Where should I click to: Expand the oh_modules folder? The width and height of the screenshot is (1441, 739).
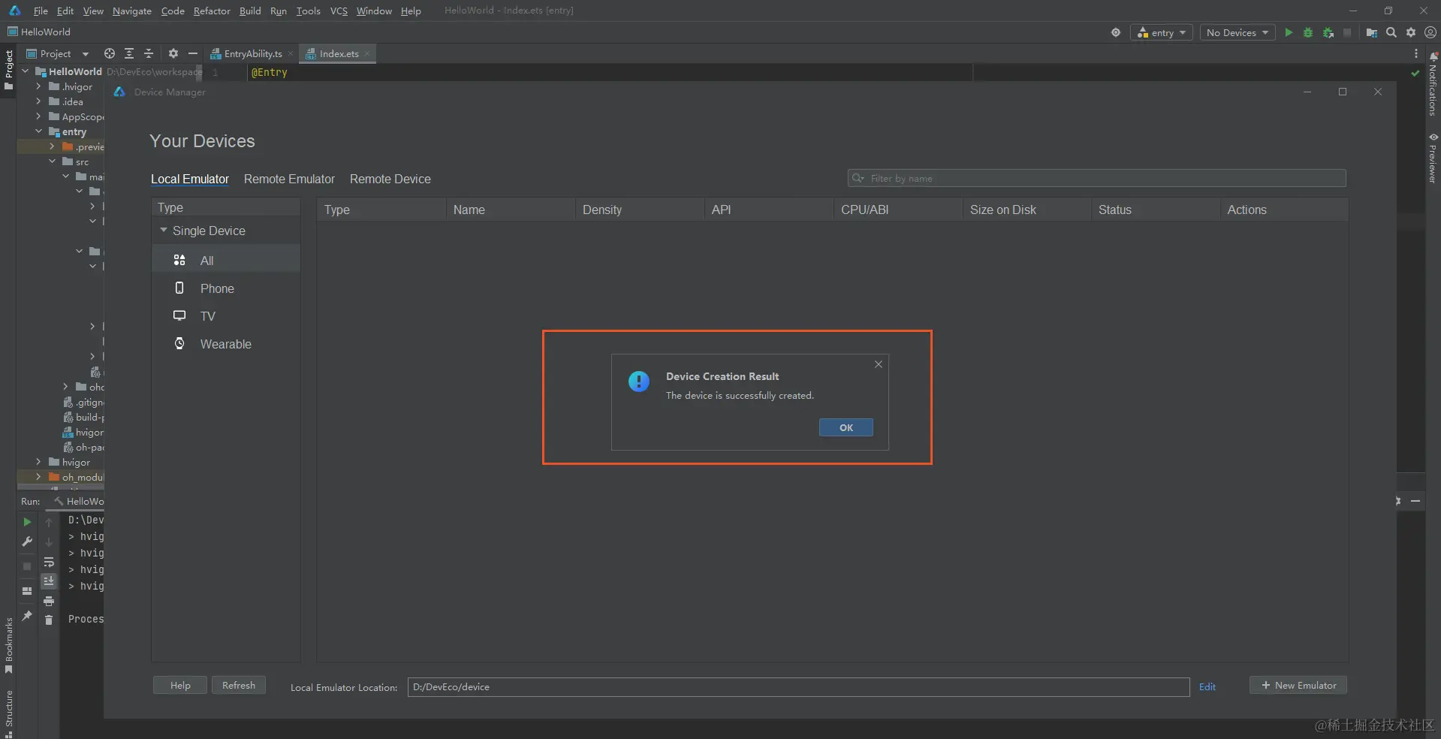point(39,477)
